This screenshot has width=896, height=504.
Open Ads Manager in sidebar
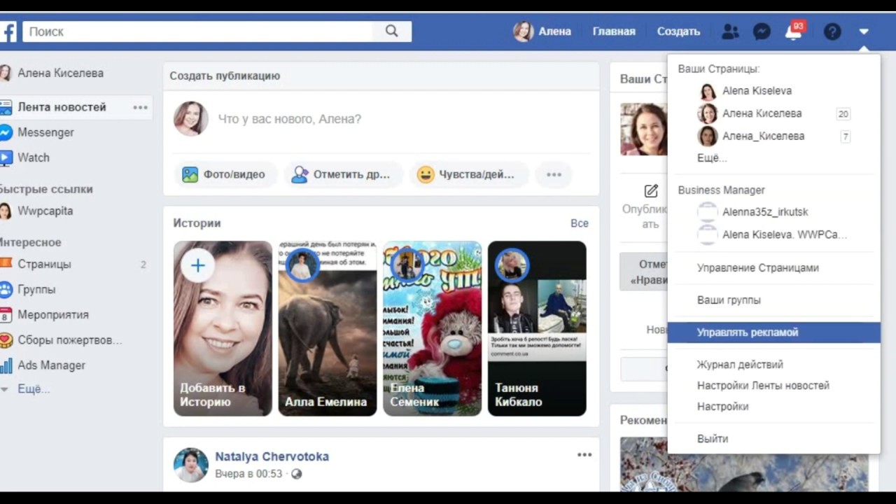[x=51, y=365]
